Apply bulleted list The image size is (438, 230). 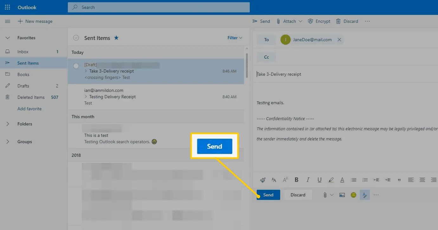point(354,180)
